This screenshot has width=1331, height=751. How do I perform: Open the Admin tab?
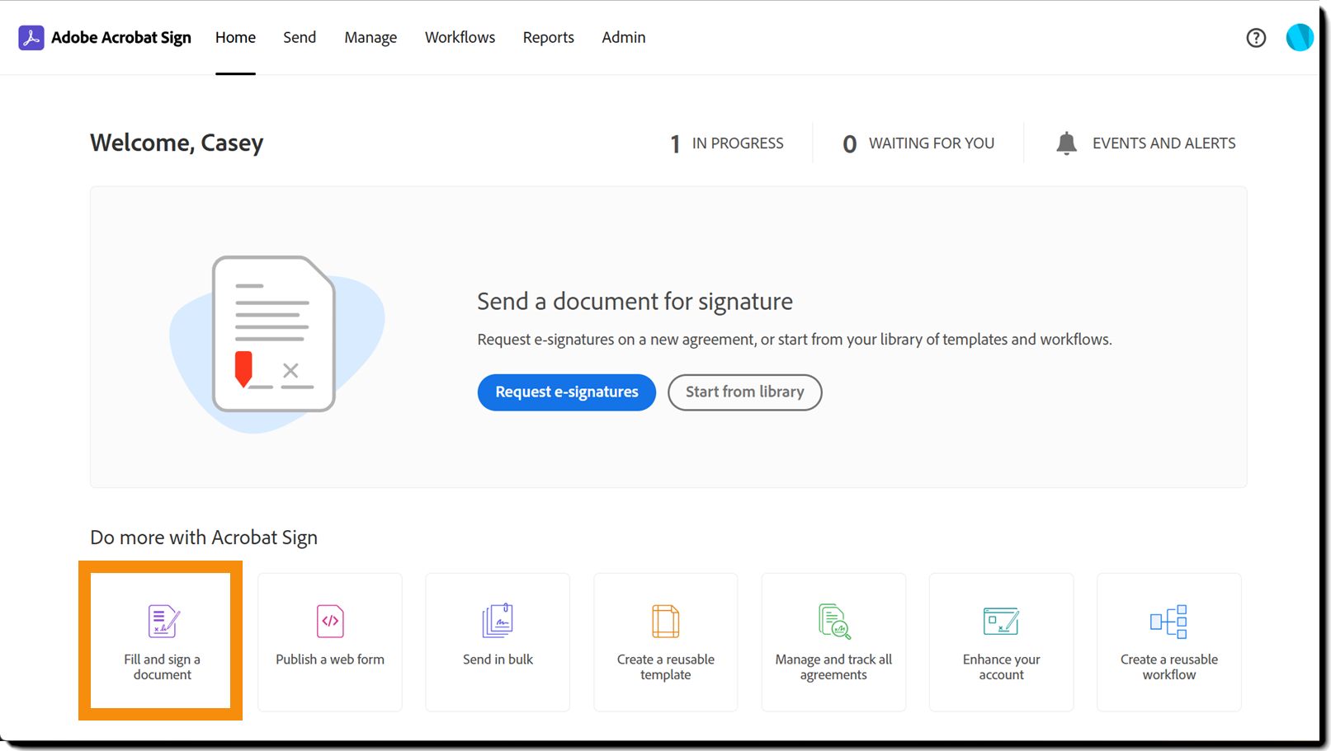(x=624, y=38)
